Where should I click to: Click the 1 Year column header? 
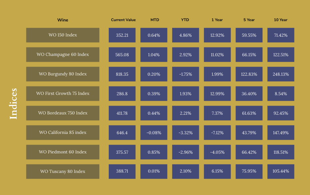(x=217, y=20)
